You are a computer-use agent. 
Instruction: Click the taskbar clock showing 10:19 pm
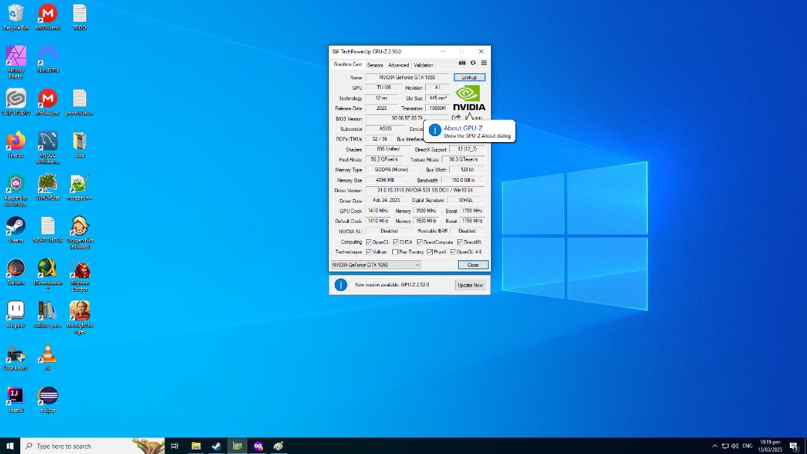[x=770, y=446]
